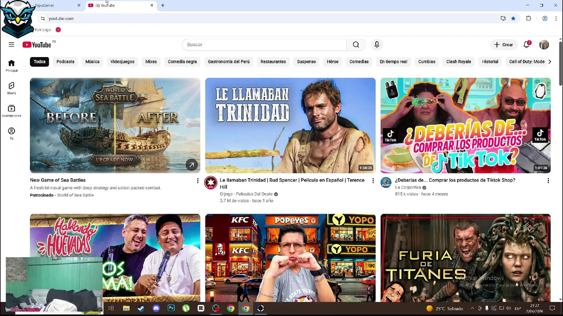This screenshot has height=316, width=563.
Task: Open Grjngo channel avatar
Action: [211, 183]
